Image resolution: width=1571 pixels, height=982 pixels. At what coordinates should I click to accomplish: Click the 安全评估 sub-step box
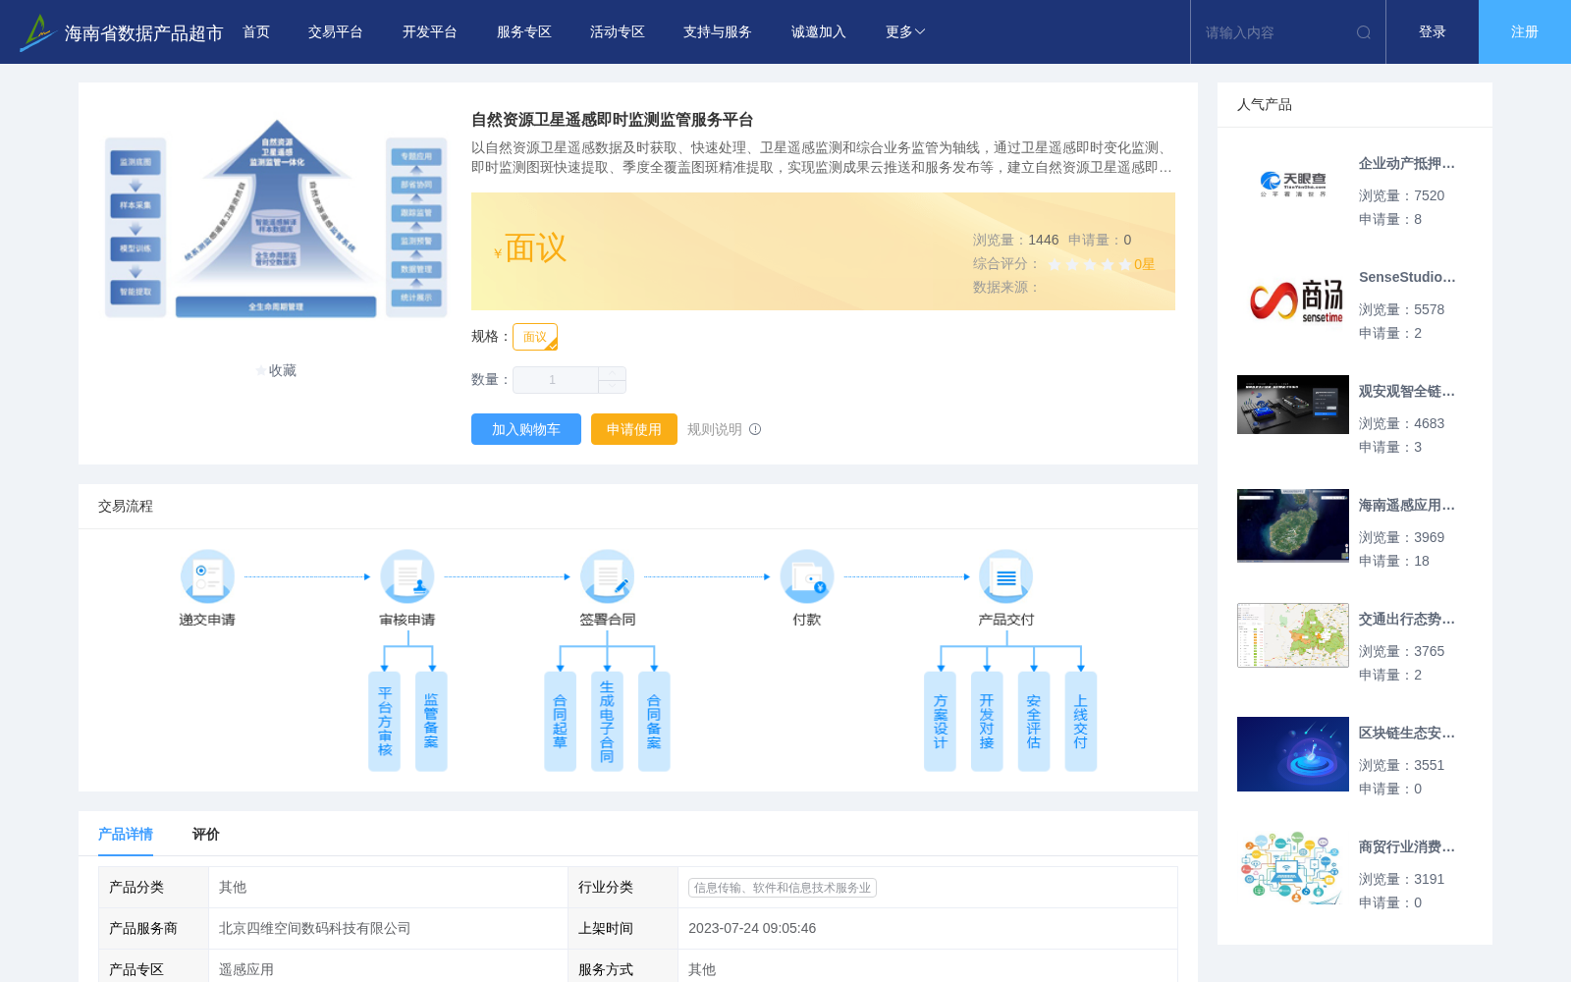tap(1034, 722)
